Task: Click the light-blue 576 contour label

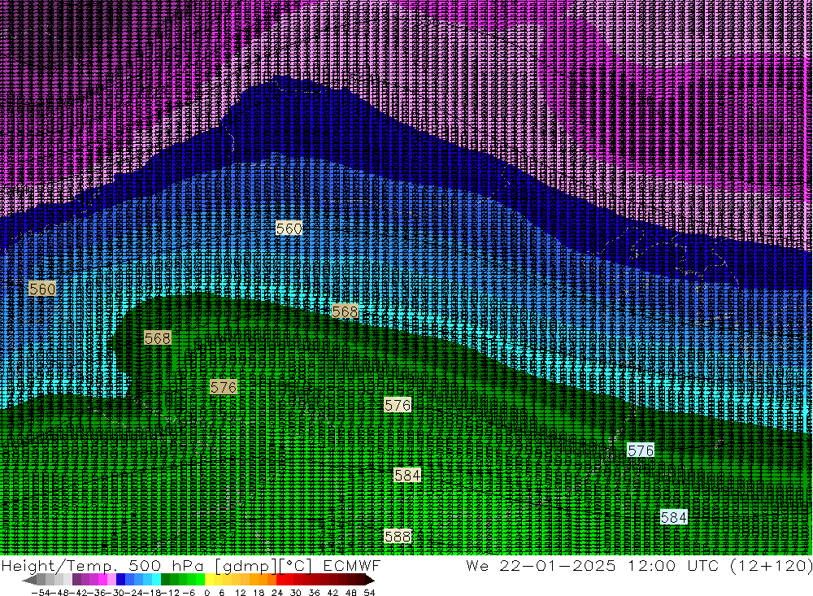Action: point(641,450)
